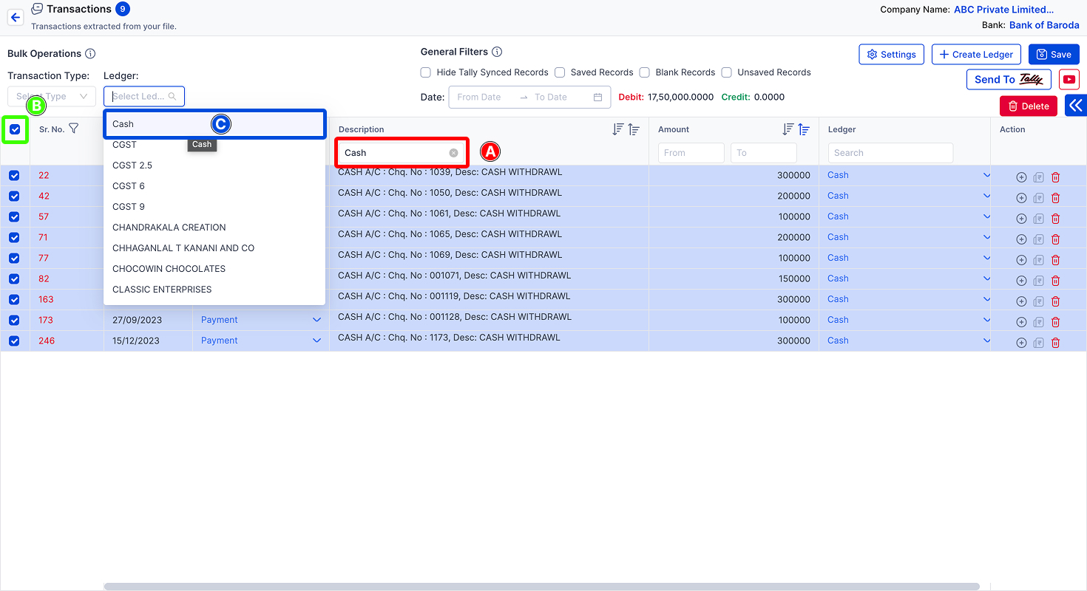
Task: Expand Cash ledger dropdown for row 173
Action: pos(986,320)
